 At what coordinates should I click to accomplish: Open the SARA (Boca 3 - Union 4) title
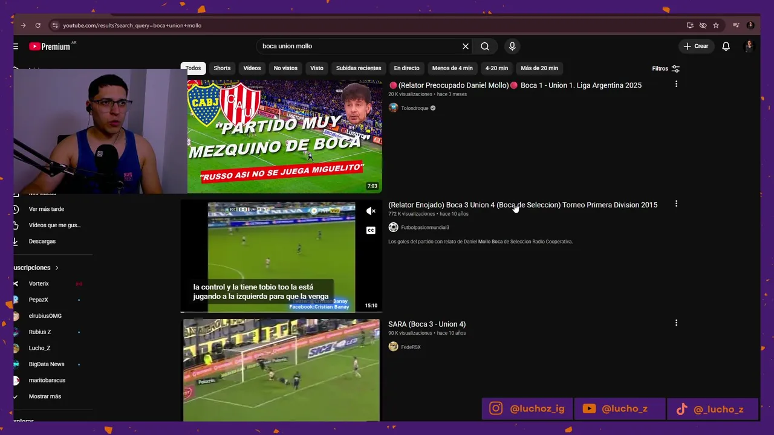click(x=427, y=324)
